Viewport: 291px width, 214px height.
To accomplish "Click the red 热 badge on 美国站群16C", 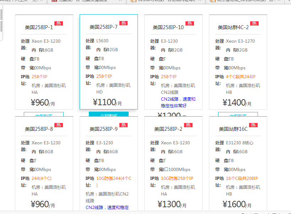I will pyautogui.click(x=253, y=125).
